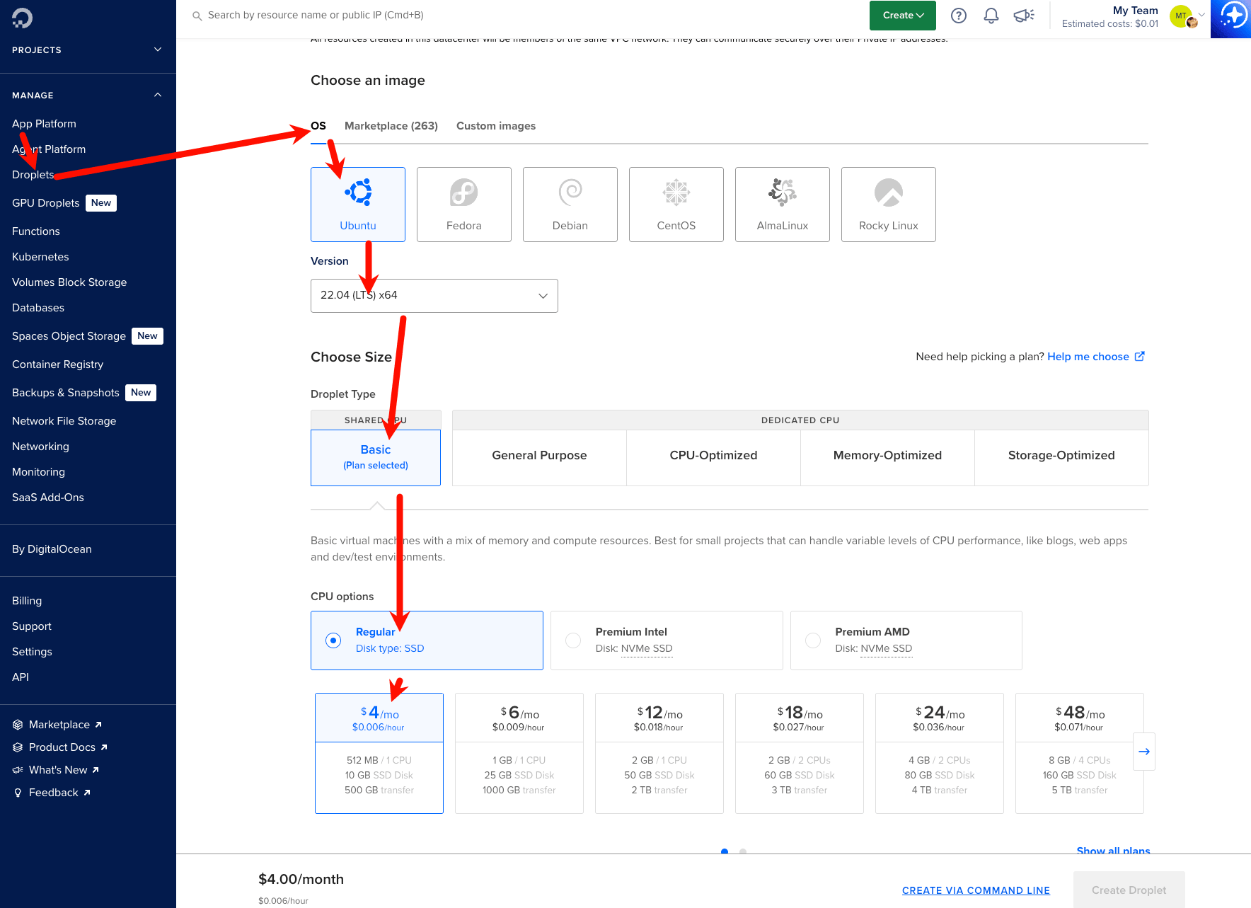
Task: Open GPU Droplets in the sidebar
Action: pos(46,203)
